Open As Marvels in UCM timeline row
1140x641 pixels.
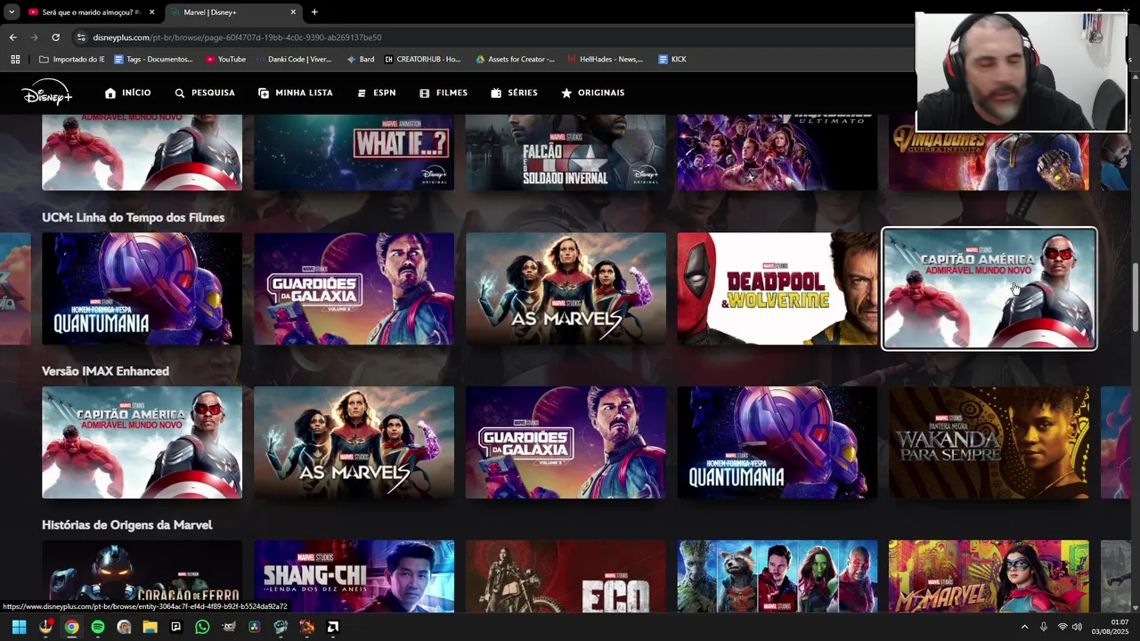[566, 288]
